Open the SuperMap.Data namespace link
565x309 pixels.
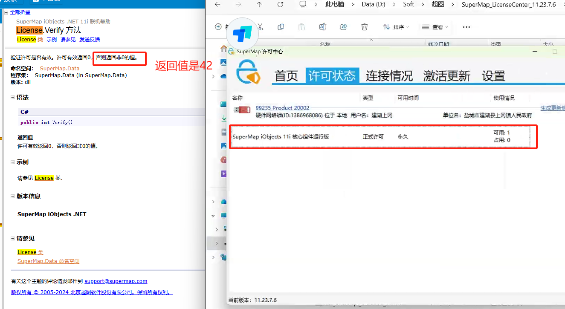[60, 69]
